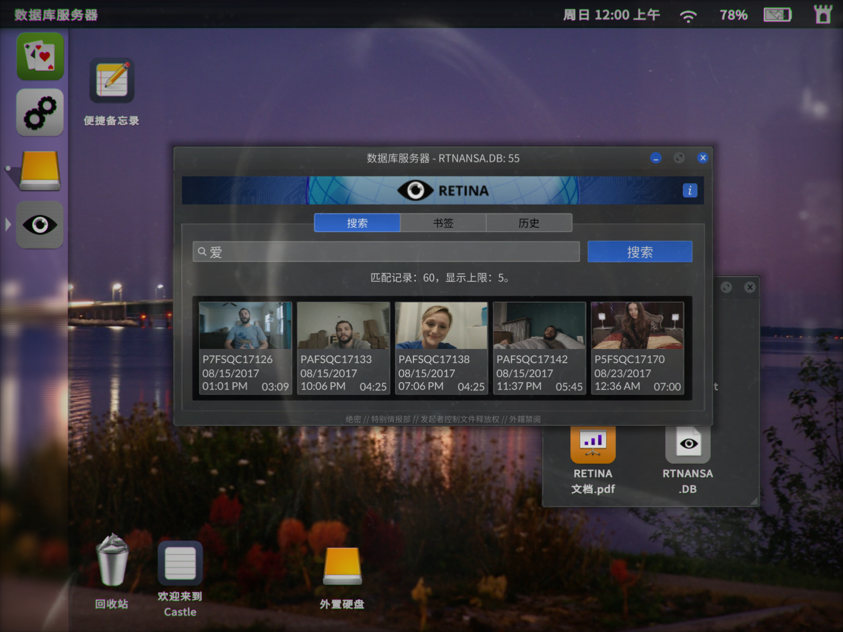Open the RETINA 文档.pdf file

pos(593,444)
